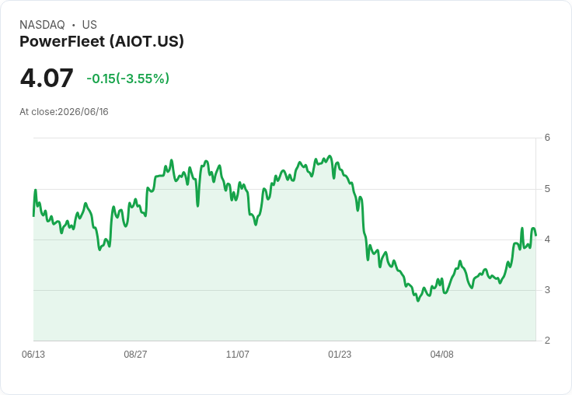Viewport: 572px width, 395px height.
Task: Click the price line peak before 01/23
Action: (x=330, y=156)
